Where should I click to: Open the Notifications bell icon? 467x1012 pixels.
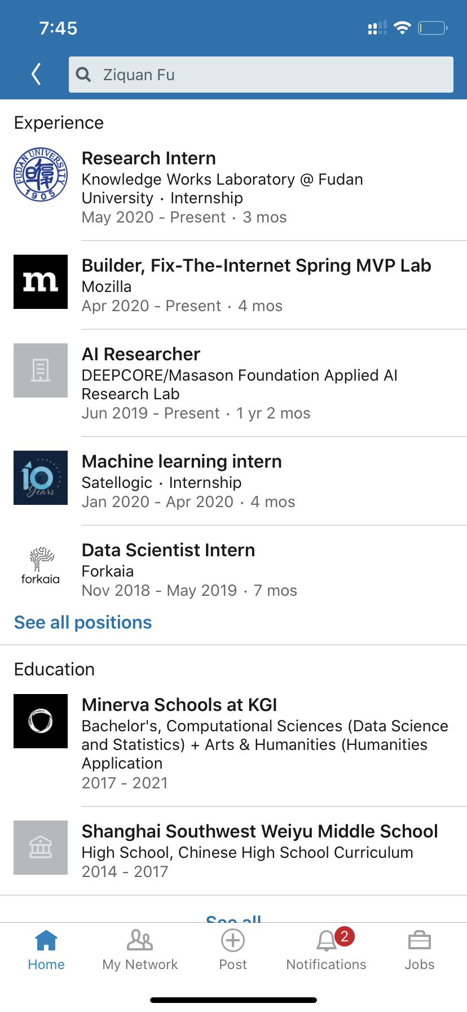point(327,942)
